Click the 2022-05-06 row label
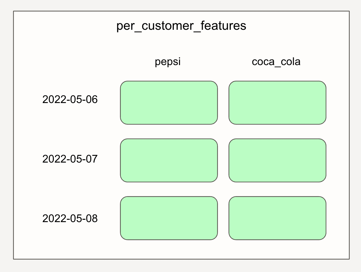Image resolution: width=361 pixels, height=272 pixels. [x=70, y=100]
